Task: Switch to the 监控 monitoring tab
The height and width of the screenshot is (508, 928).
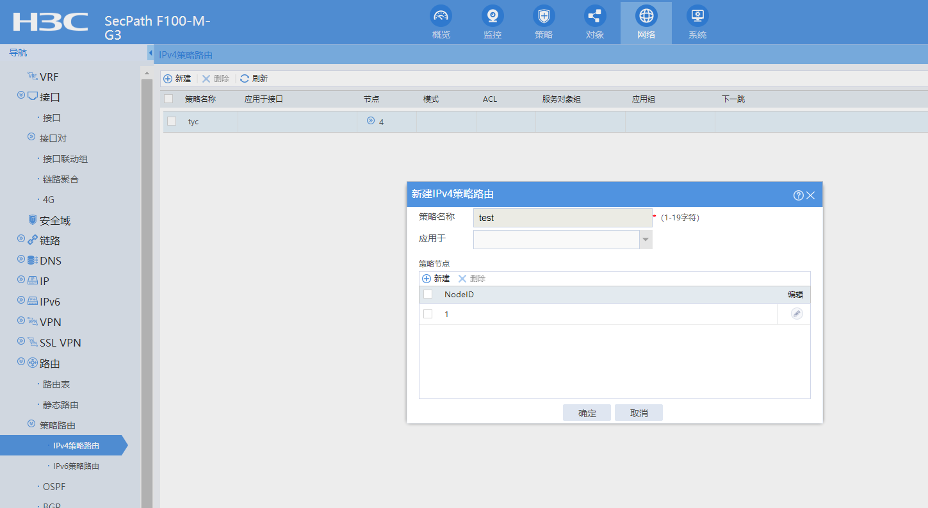Action: click(x=492, y=22)
